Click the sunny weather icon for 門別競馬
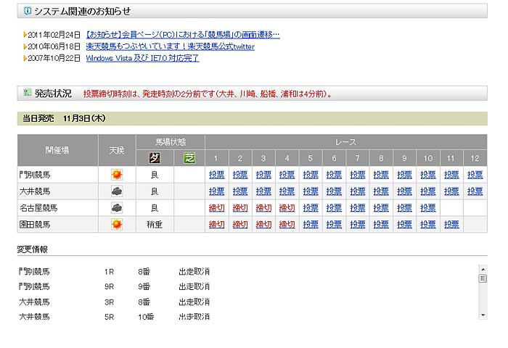The image size is (508, 348). [x=116, y=175]
